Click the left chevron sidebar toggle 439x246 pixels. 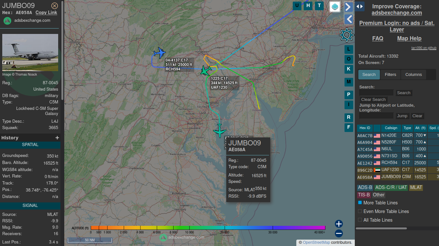tap(349, 19)
